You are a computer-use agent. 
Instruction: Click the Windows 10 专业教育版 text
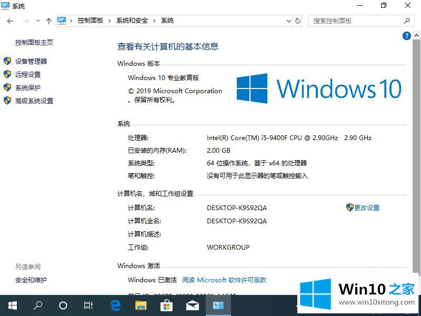click(164, 78)
